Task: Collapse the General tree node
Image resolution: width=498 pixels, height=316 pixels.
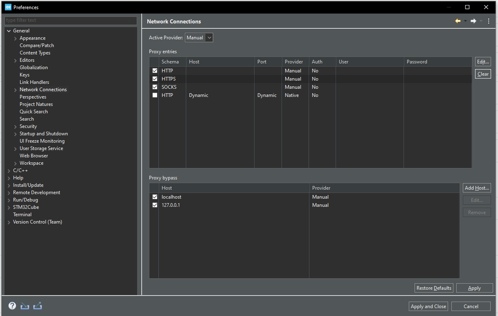Action: 9,31
